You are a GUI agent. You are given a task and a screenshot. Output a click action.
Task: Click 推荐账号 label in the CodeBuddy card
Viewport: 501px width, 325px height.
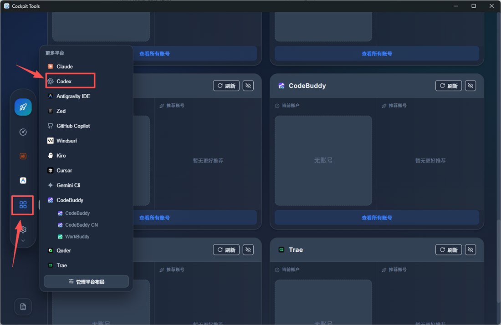coord(399,105)
